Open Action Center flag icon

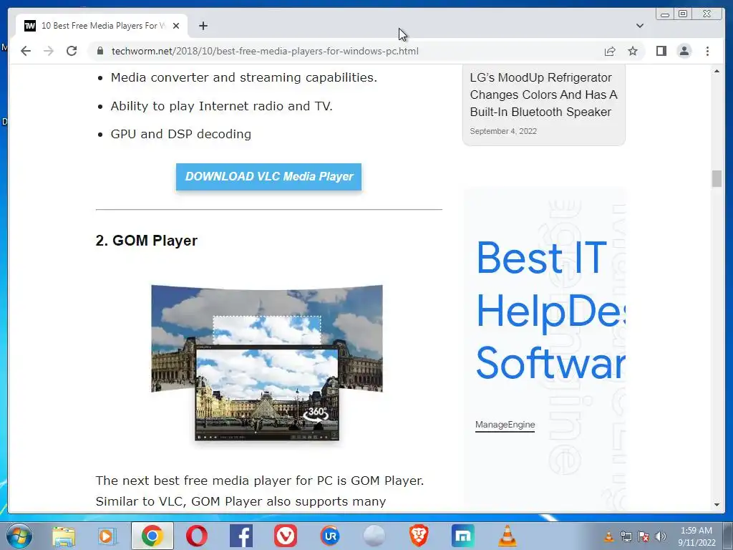644,536
